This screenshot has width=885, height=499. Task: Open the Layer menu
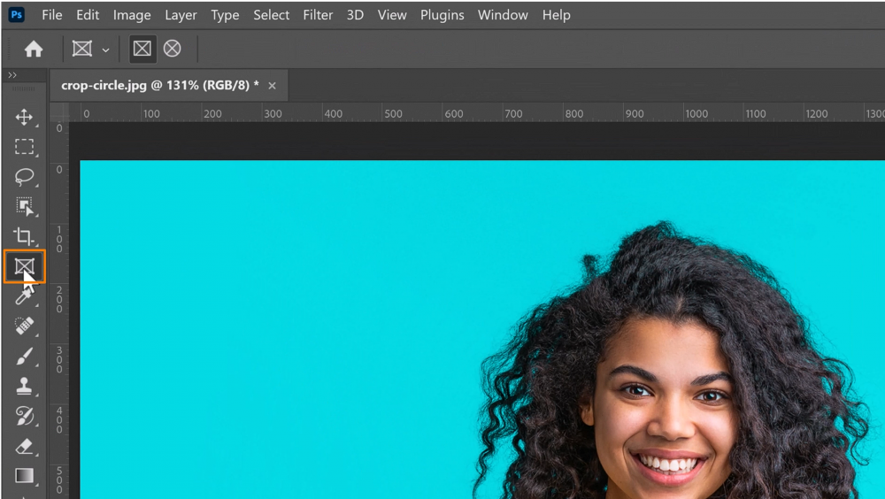[x=181, y=15]
